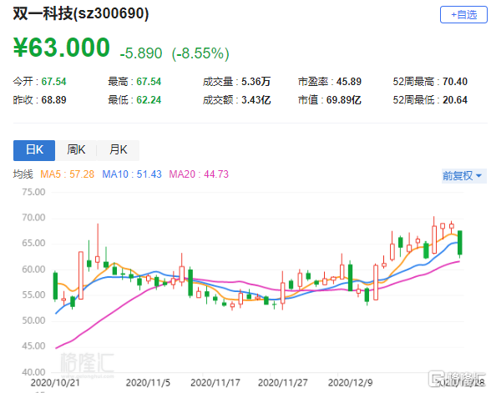Click the day low value 62.24

point(149,100)
